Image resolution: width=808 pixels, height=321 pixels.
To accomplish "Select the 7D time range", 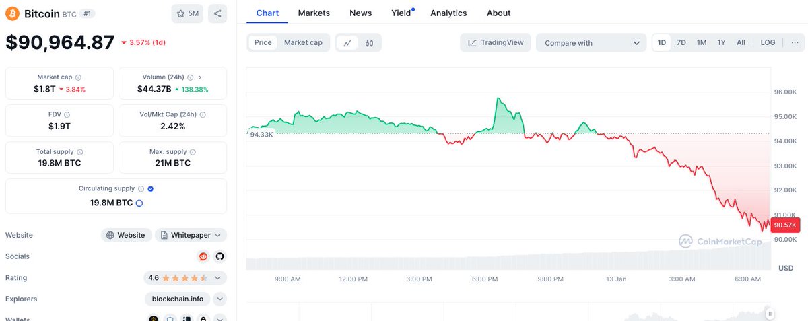I will point(681,42).
